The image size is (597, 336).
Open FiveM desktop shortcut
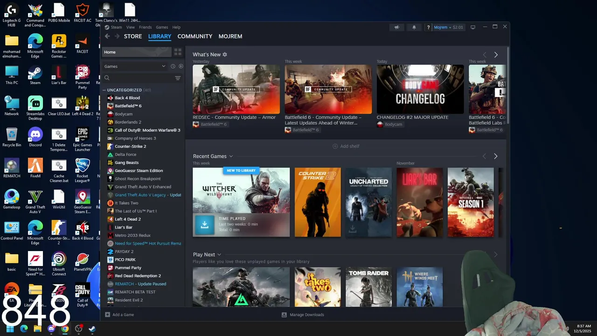(x=35, y=168)
